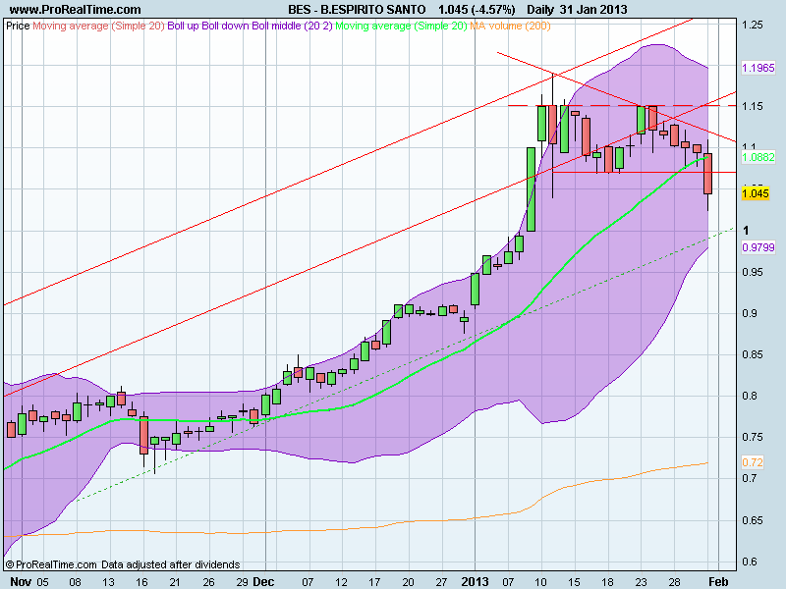The height and width of the screenshot is (589, 786).
Task: Click the www.ProRealTime.com header text
Action: 76,10
